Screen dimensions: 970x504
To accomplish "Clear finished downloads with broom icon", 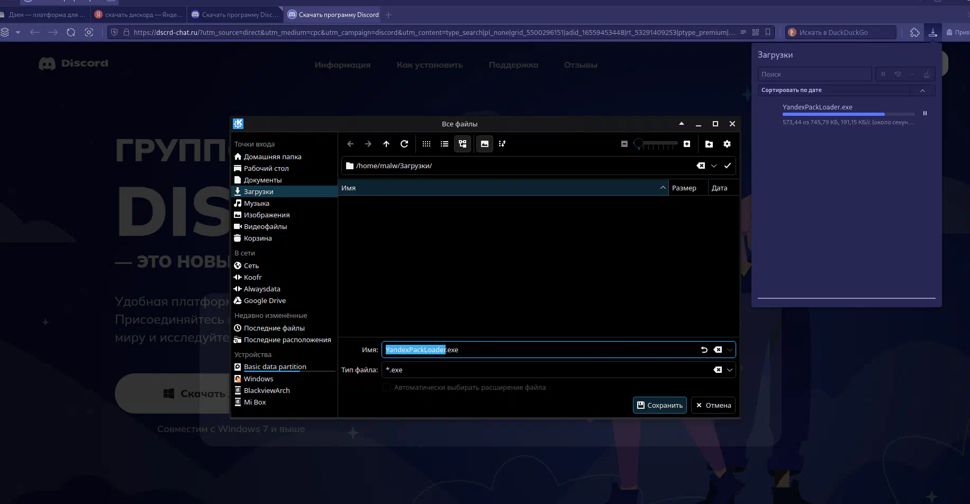I will pyautogui.click(x=927, y=74).
